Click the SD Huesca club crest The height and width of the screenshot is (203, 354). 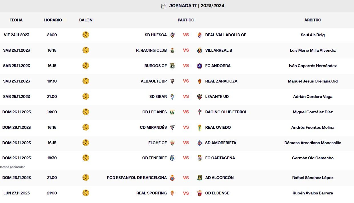[x=172, y=35]
